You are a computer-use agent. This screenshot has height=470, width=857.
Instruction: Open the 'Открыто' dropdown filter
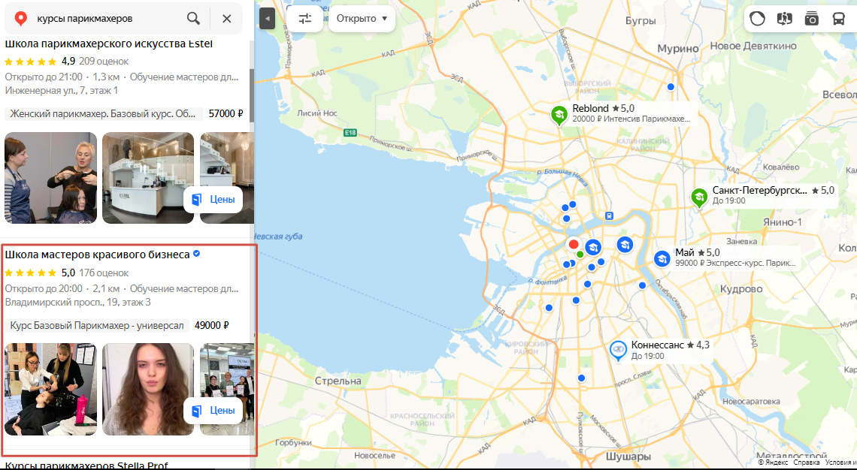(362, 19)
